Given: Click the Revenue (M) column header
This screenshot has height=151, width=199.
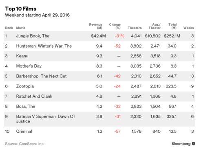Looking at the screenshot, I should point(96,26).
